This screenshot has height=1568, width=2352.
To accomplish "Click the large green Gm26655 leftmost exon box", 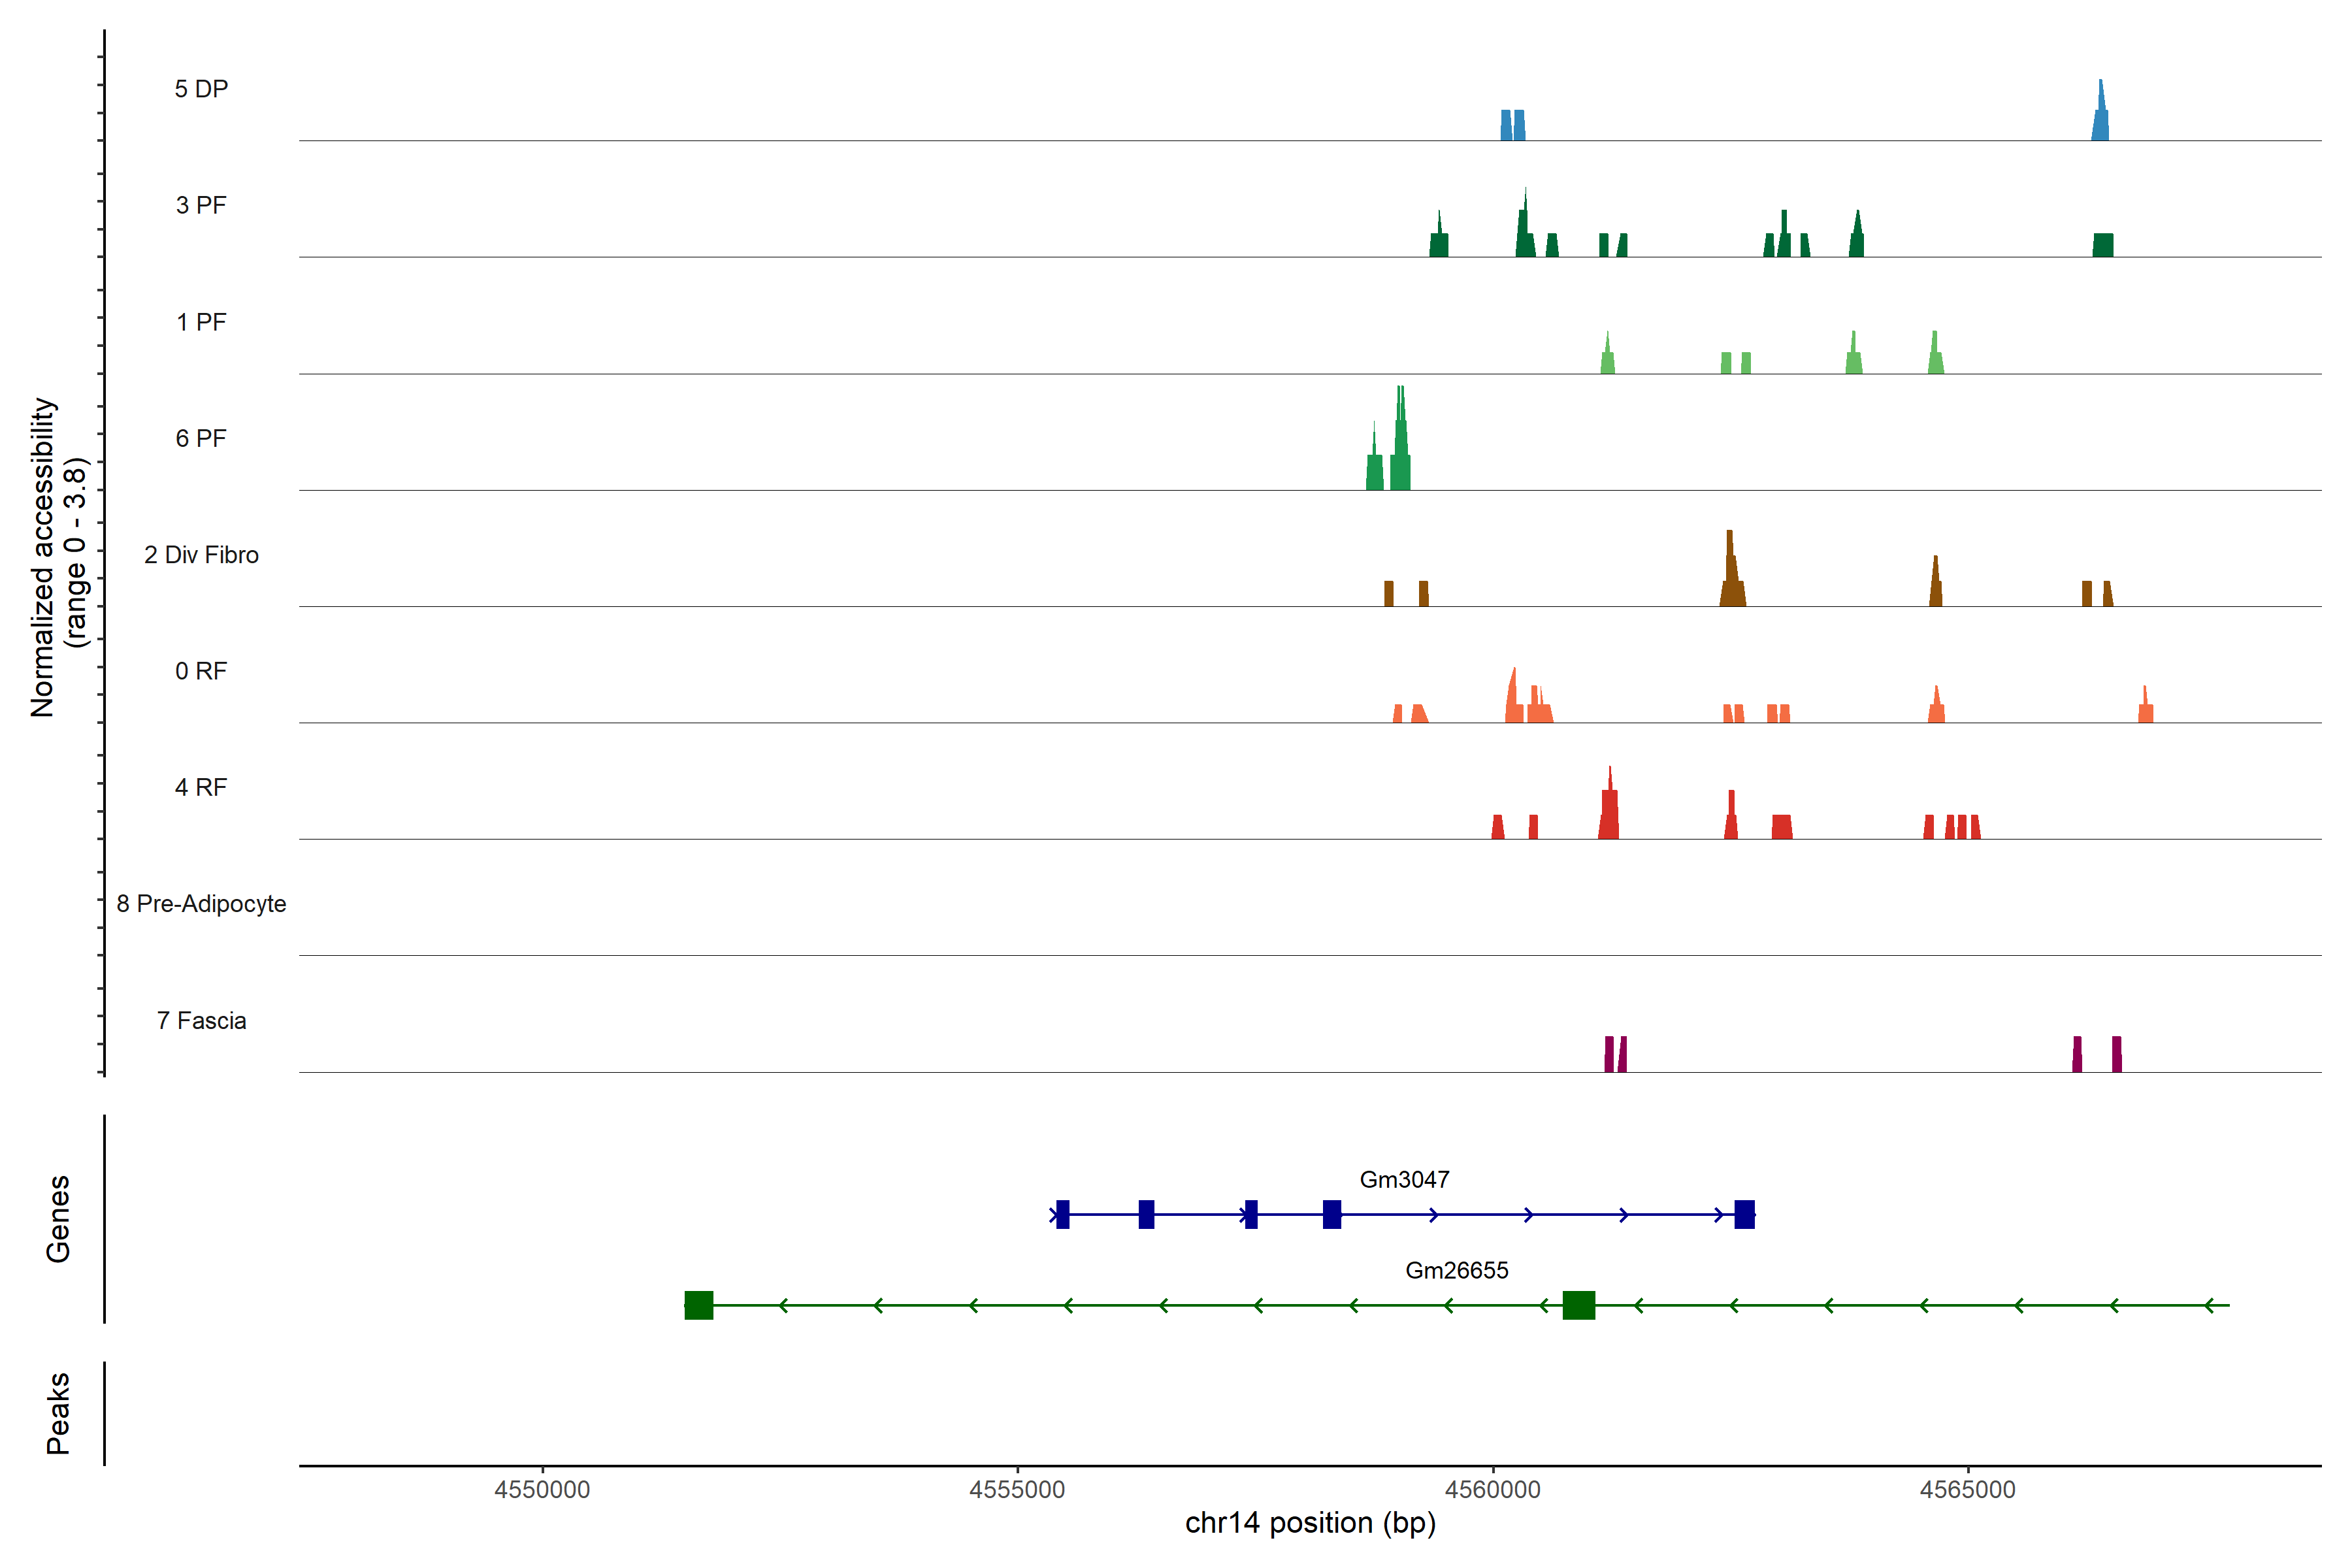I will coord(699,1305).
